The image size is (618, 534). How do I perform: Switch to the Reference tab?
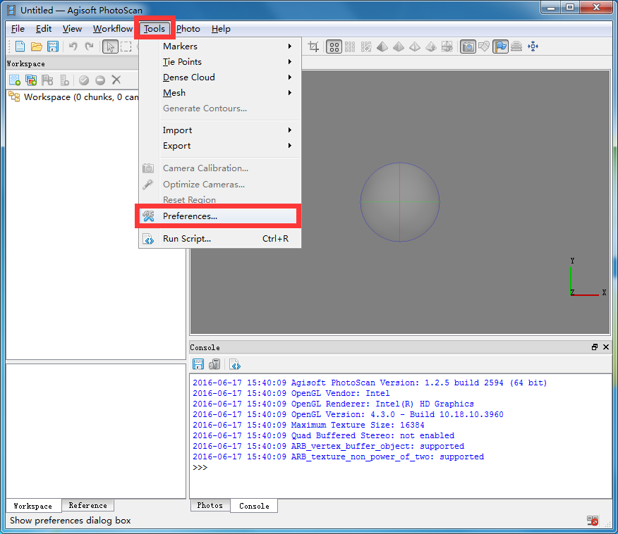[87, 505]
